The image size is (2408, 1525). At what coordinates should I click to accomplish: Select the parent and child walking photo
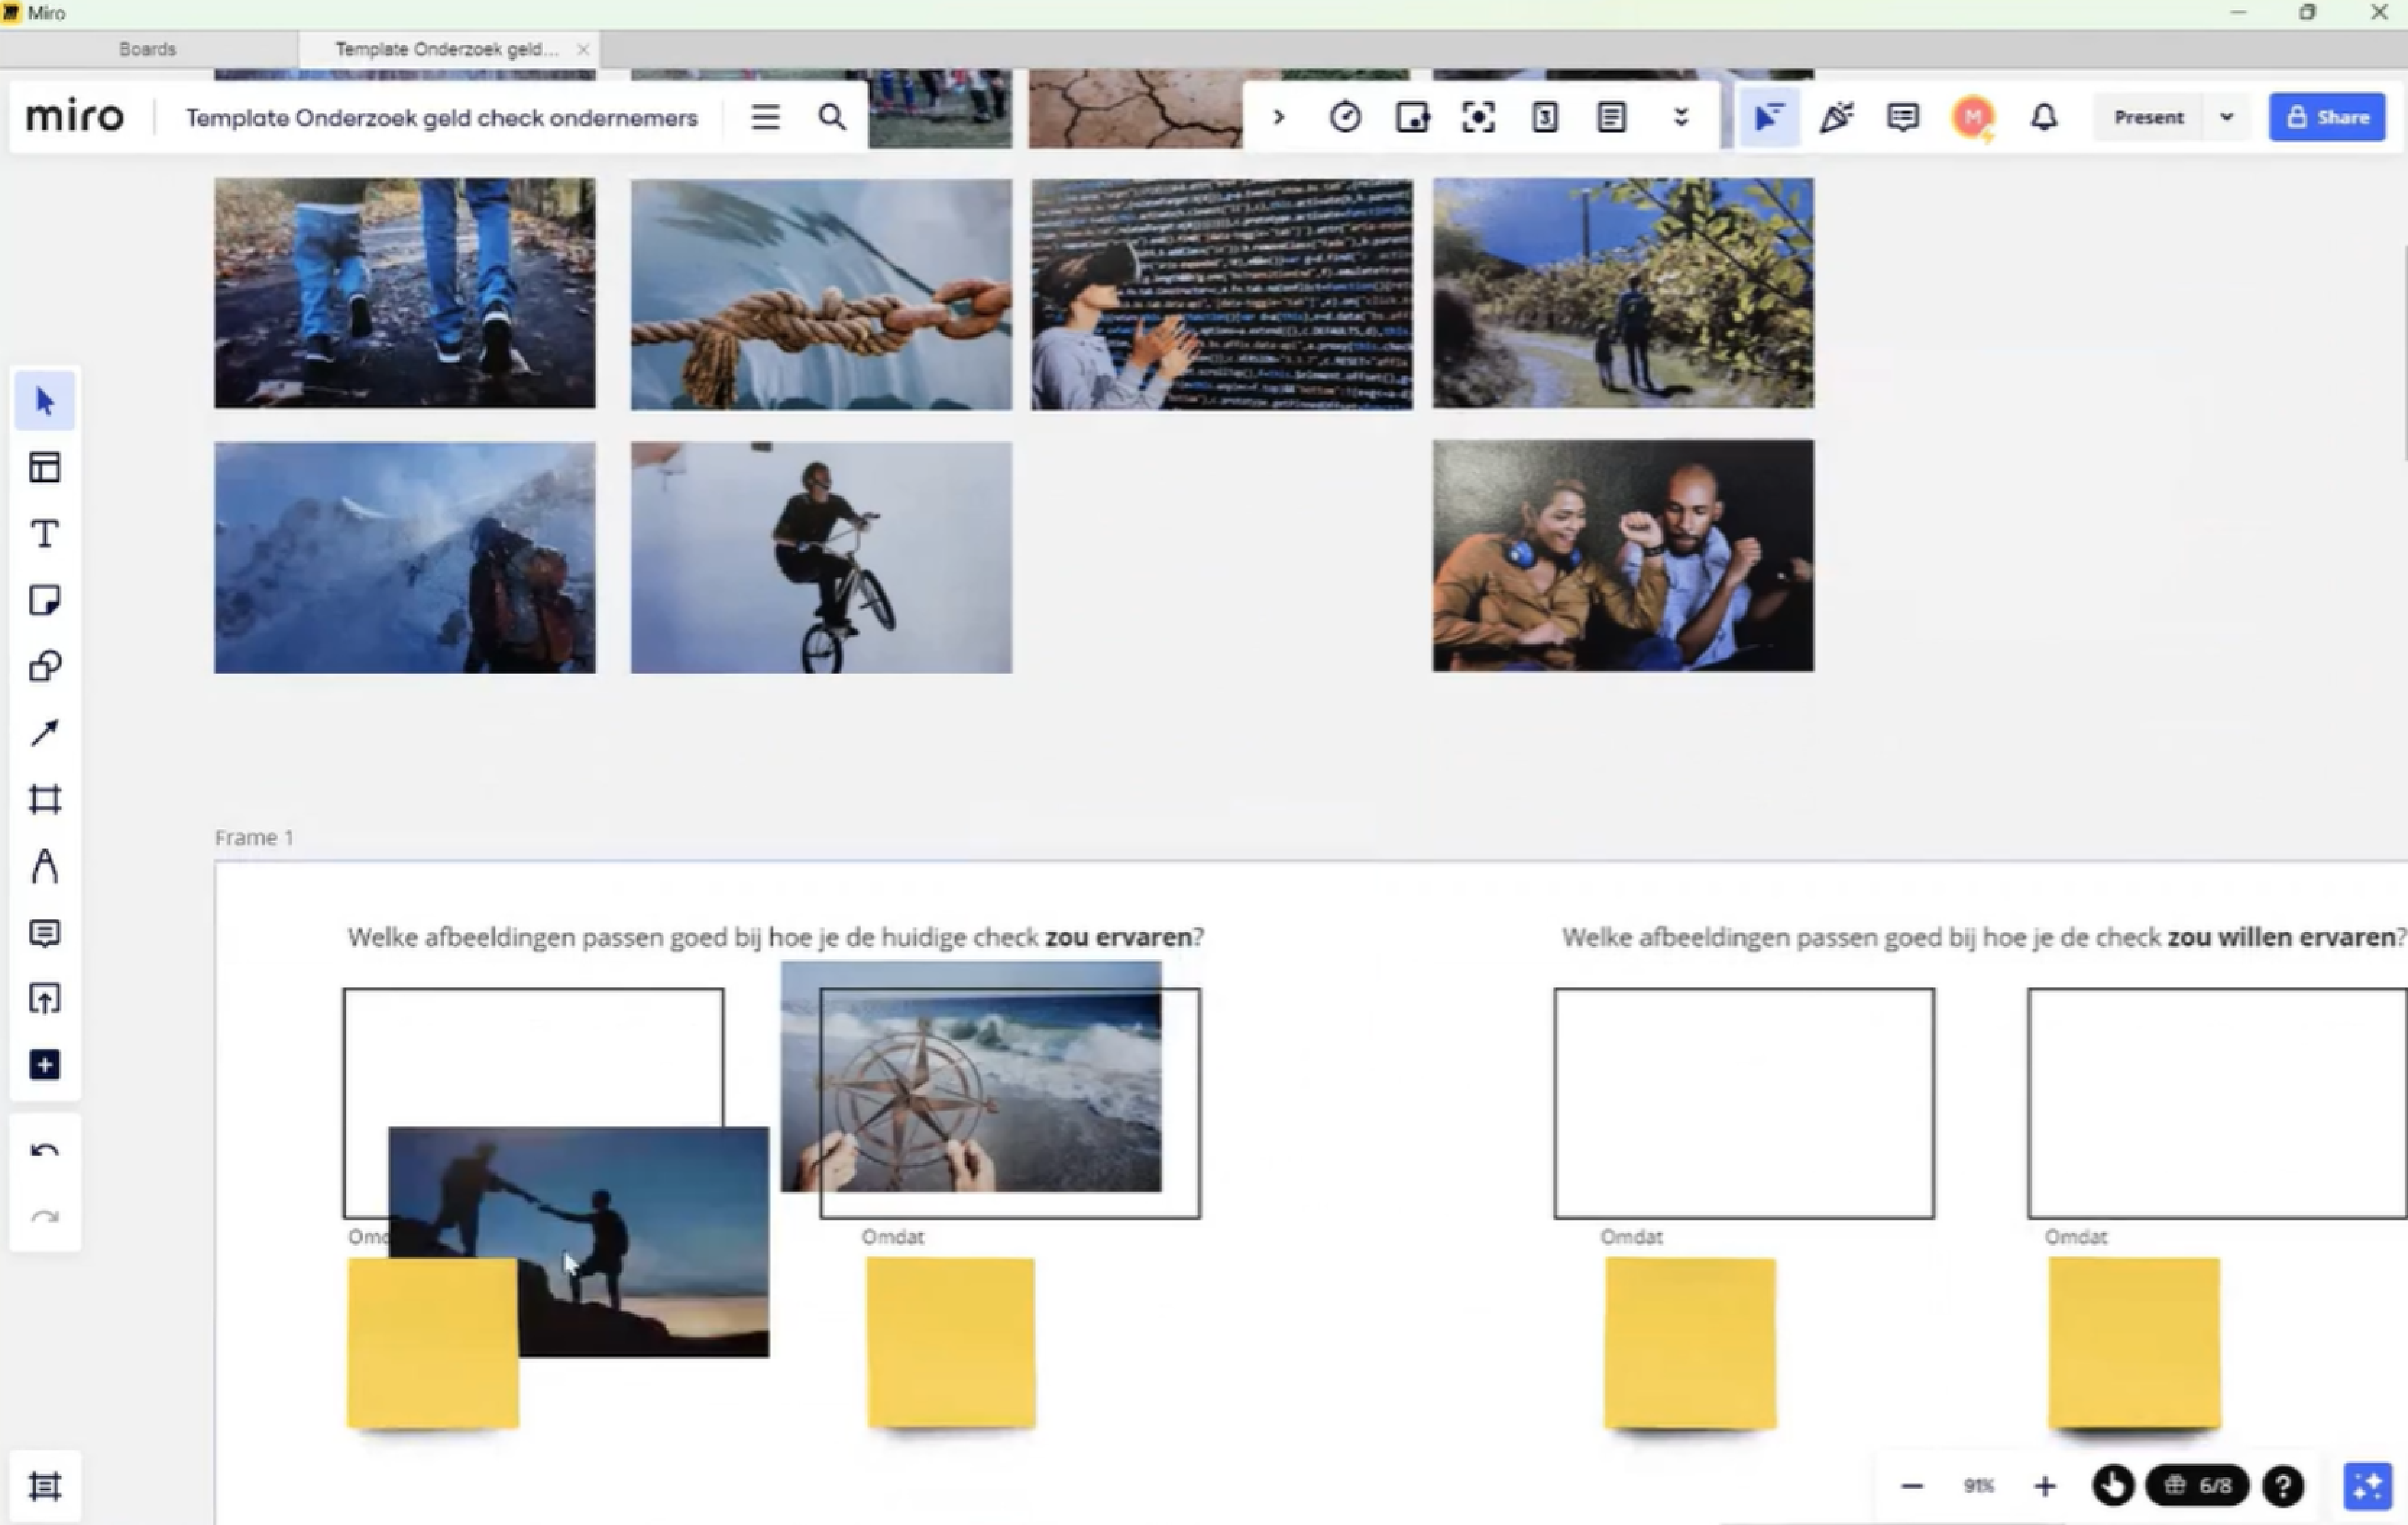pyautogui.click(x=1623, y=293)
